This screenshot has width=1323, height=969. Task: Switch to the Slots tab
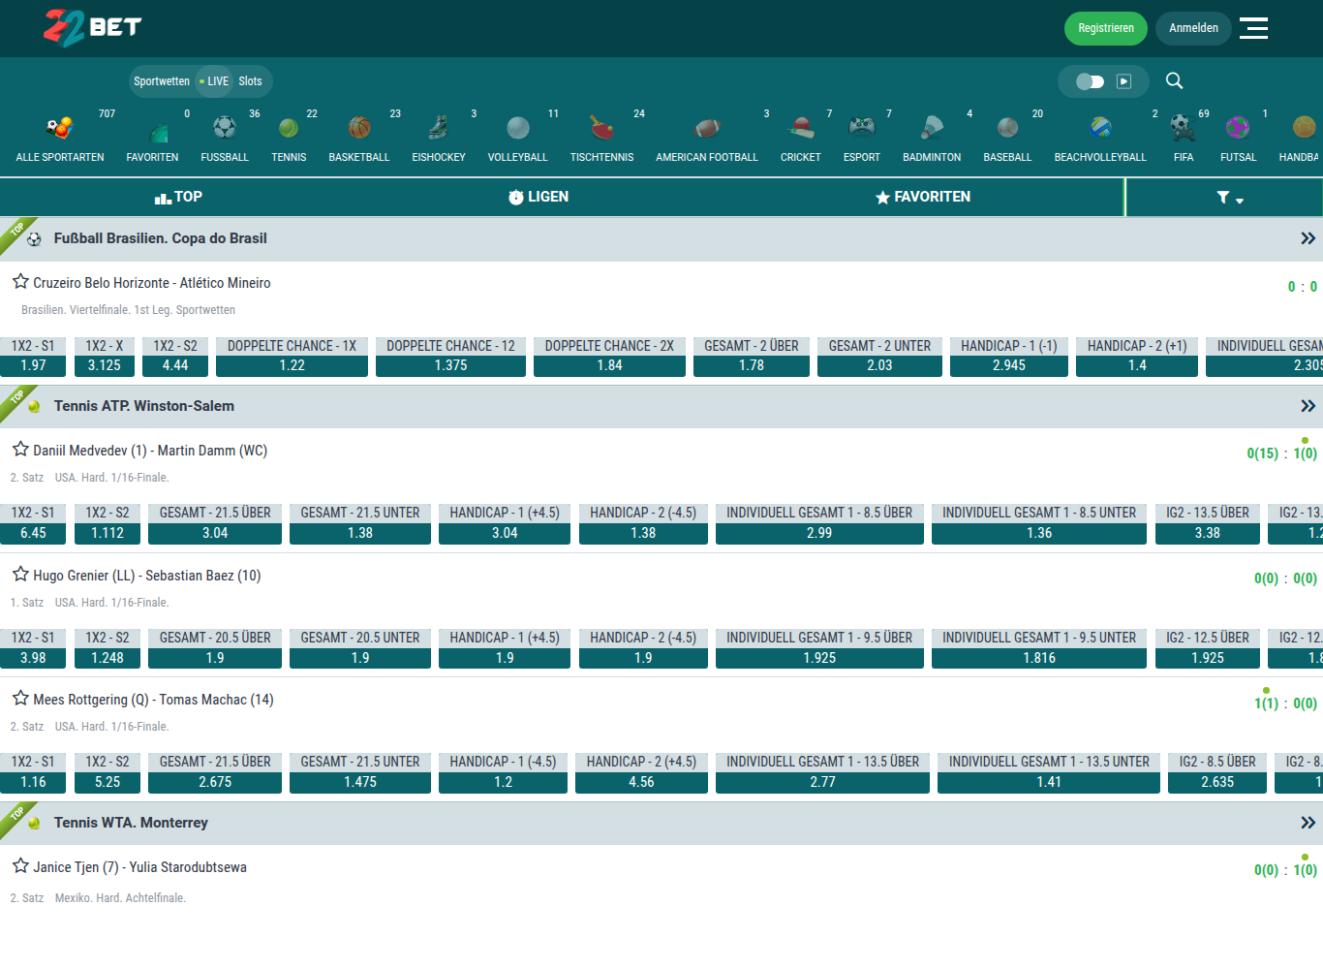[250, 81]
